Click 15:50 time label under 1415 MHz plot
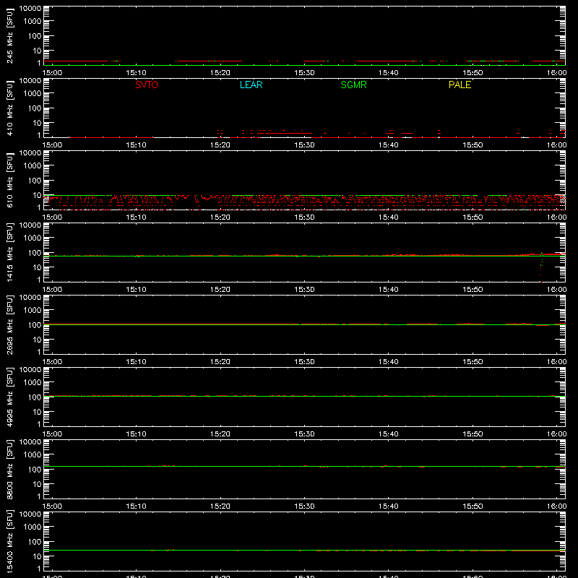Viewport: 578px width, 578px height. pos(473,290)
